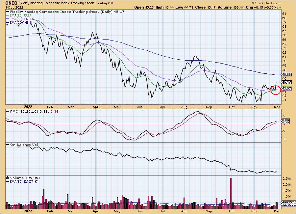The height and width of the screenshot is (214, 296).
Task: Click the Apr label under the price chart
Action: point(95,107)
